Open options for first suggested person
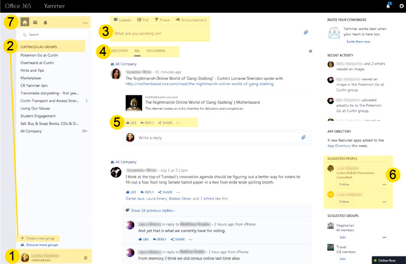 click(x=384, y=184)
